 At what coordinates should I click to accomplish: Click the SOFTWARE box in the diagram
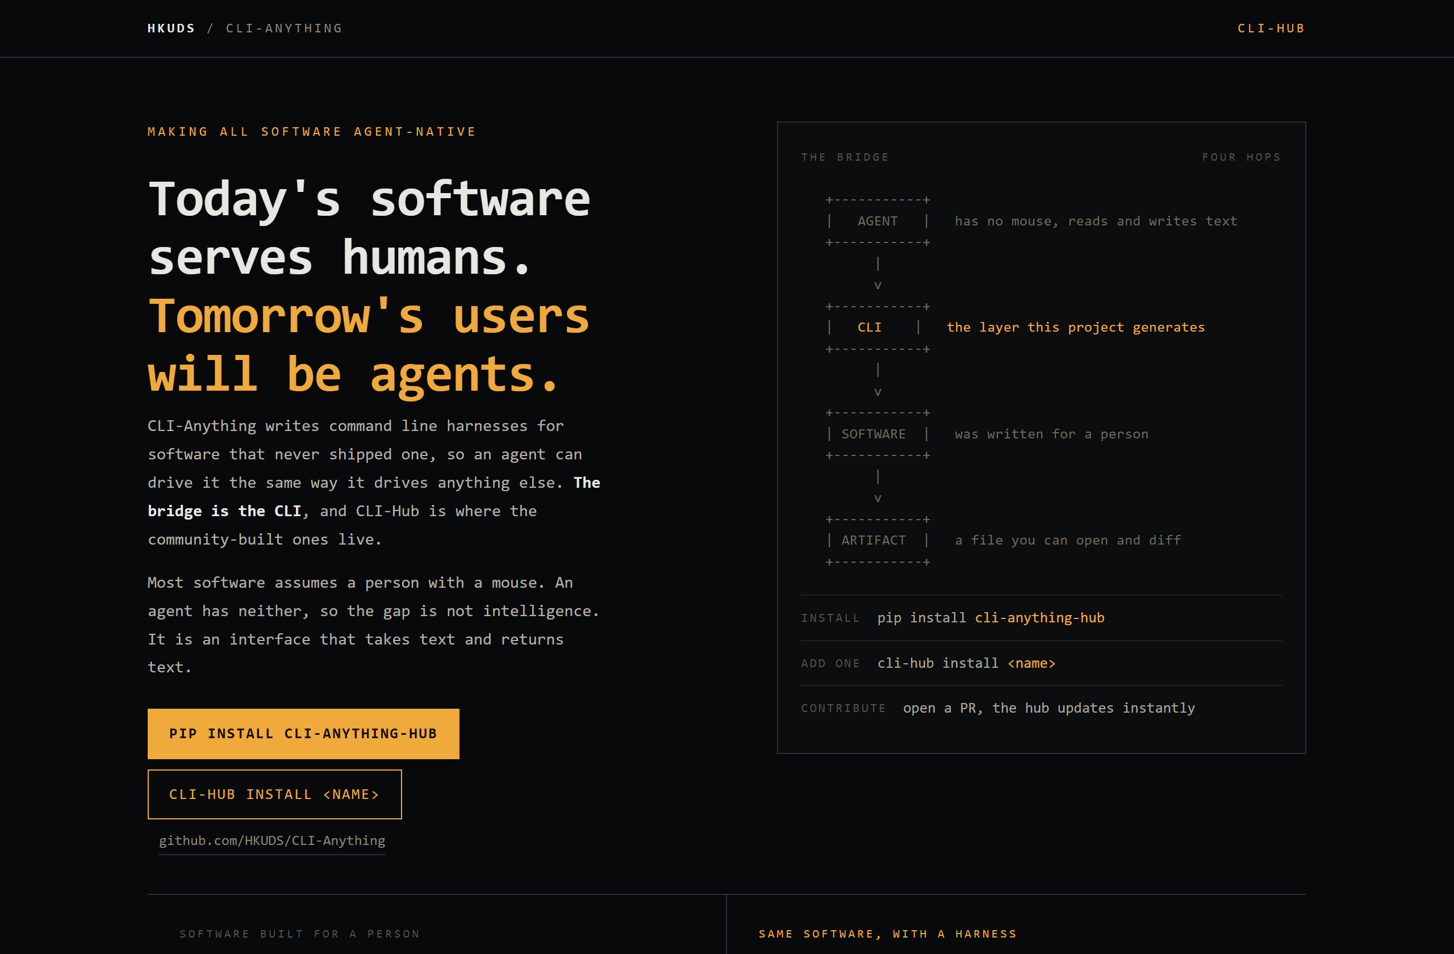pyautogui.click(x=878, y=434)
